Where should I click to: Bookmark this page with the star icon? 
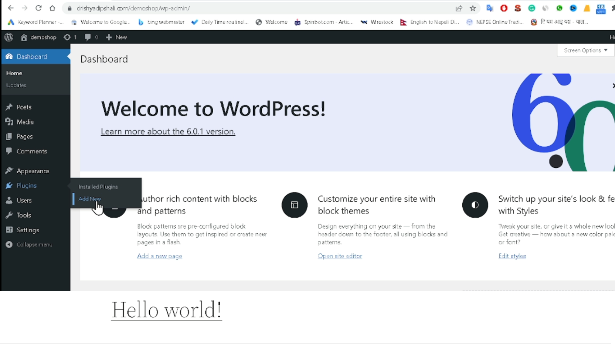click(473, 8)
